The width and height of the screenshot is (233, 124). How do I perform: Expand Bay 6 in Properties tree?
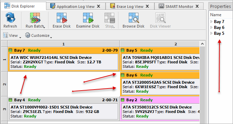212,28
